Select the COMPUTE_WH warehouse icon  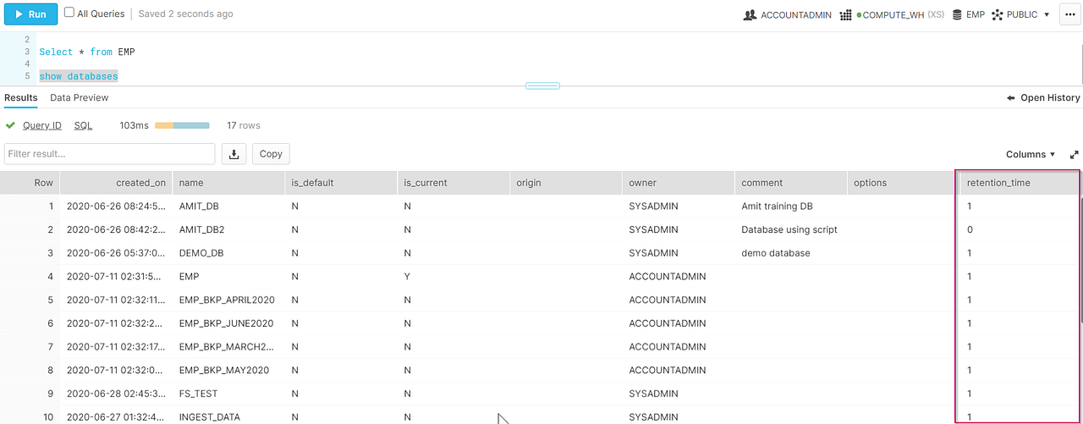click(845, 14)
